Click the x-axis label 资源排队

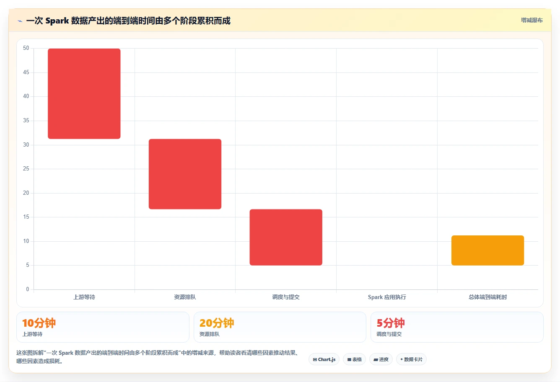pos(185,297)
